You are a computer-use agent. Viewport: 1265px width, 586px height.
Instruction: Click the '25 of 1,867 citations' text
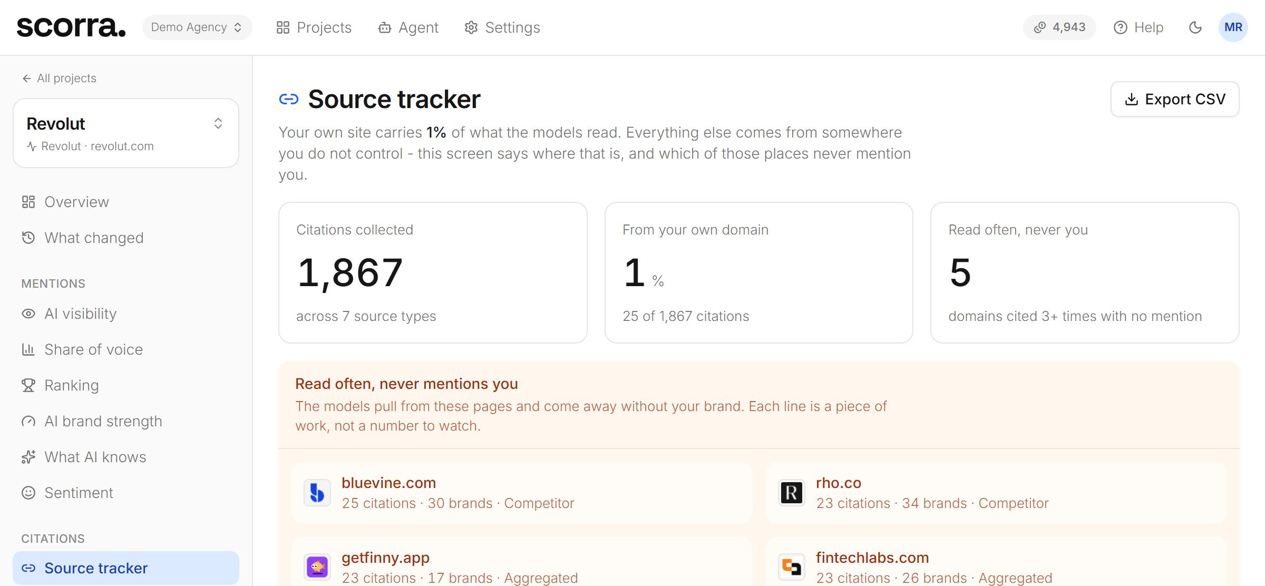[x=686, y=316]
